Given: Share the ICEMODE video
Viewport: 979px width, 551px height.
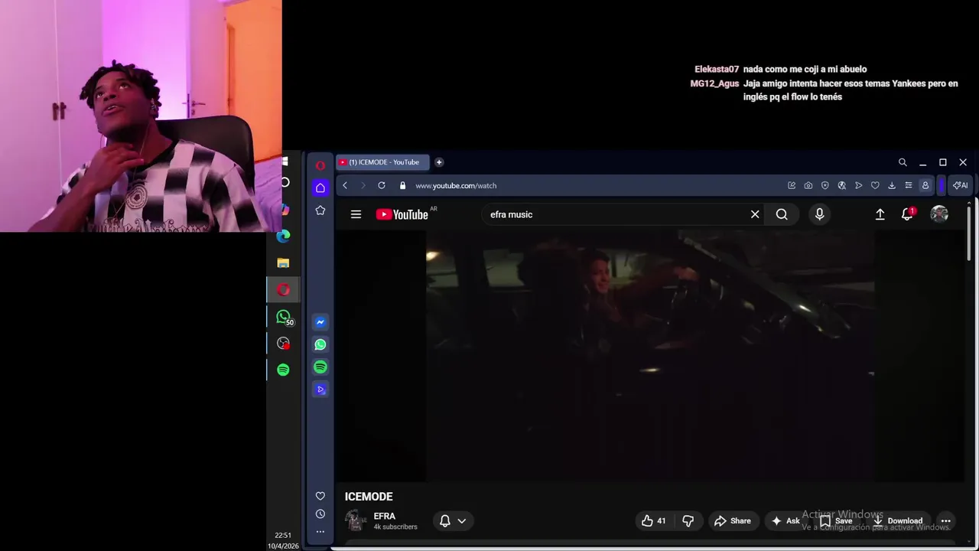Looking at the screenshot, I should 733,520.
